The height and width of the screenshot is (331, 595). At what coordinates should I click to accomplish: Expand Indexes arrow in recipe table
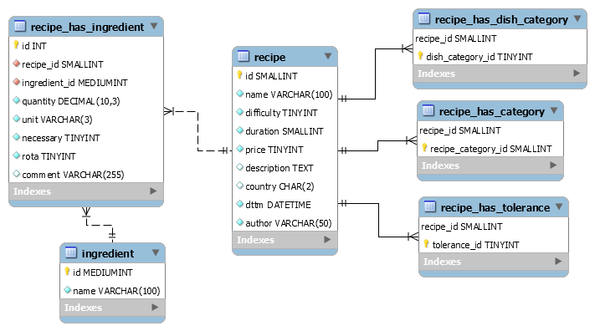[x=327, y=239]
